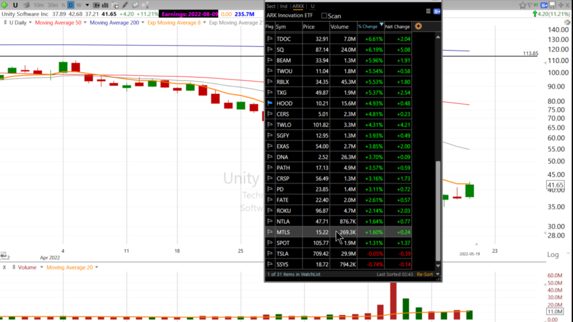Screen dimensions: 573x322
Task: Sort by Price column header
Action: (x=315, y=27)
